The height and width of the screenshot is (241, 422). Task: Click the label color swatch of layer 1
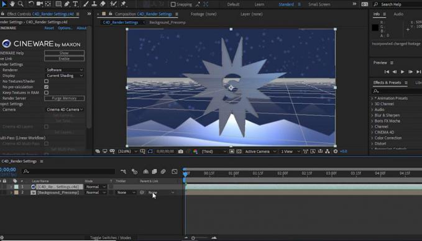pos(16,187)
